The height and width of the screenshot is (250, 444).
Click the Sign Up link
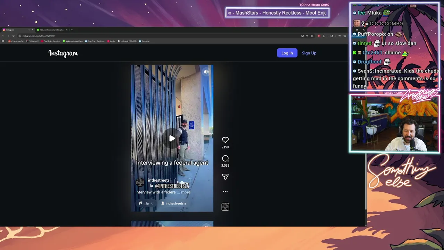pos(309,53)
